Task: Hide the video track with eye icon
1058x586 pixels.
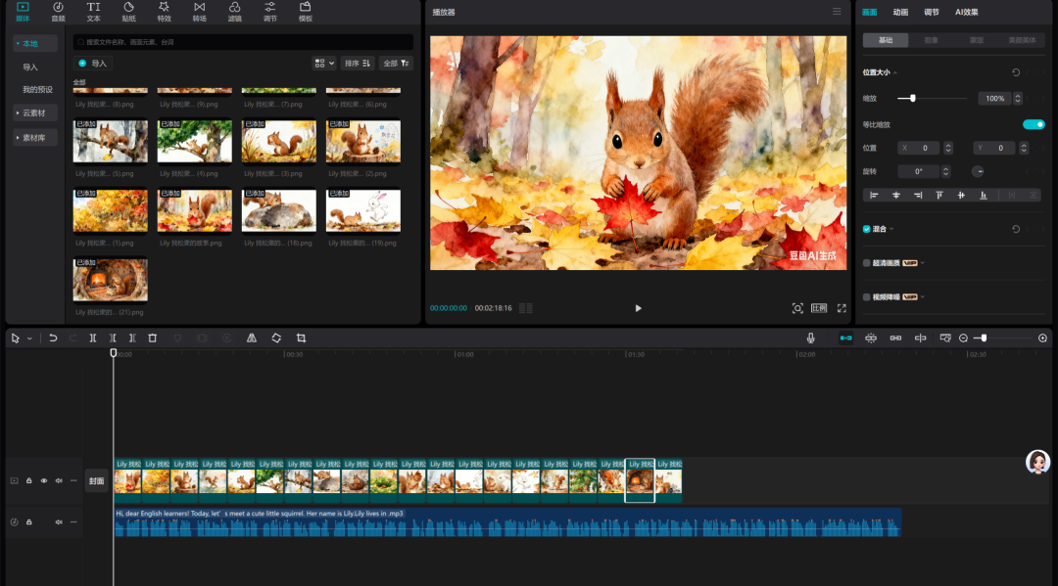Action: [44, 480]
